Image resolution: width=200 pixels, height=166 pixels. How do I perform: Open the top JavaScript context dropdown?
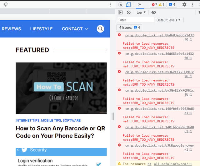click(x=141, y=13)
